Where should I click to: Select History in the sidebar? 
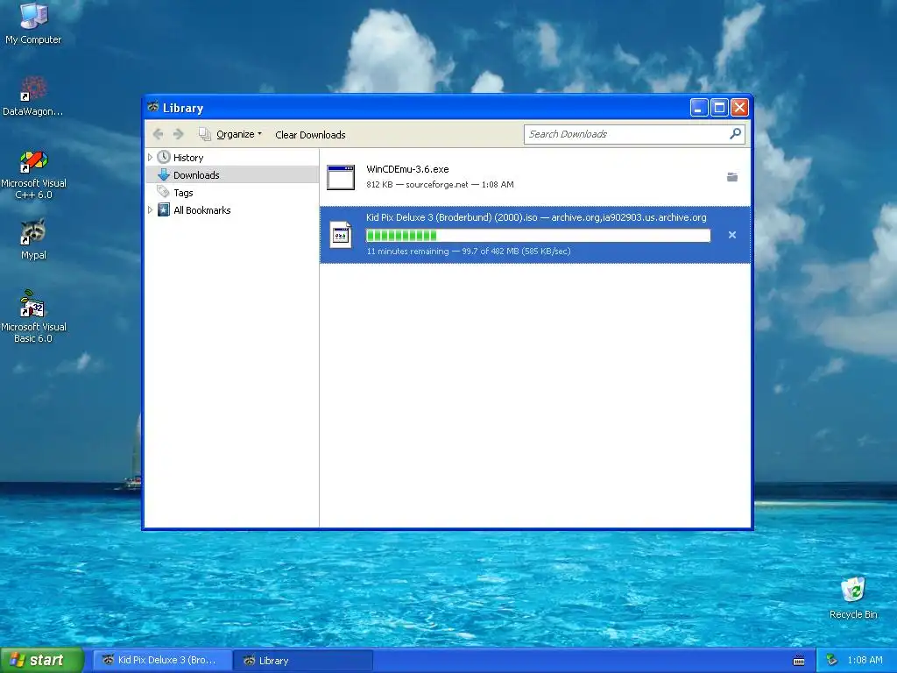click(x=188, y=158)
